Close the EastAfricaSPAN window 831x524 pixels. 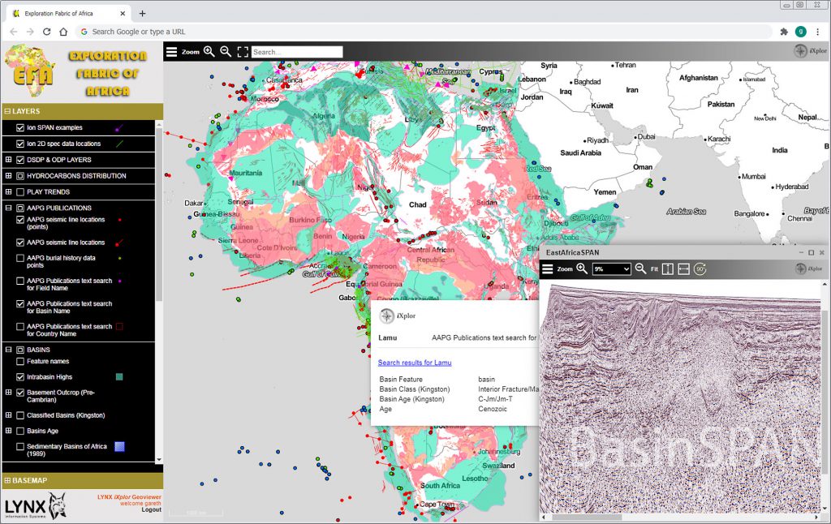coord(821,253)
